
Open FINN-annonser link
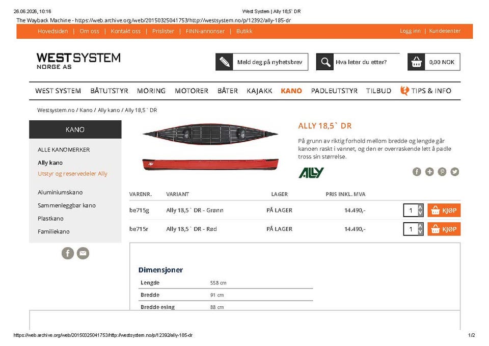pyautogui.click(x=205, y=31)
